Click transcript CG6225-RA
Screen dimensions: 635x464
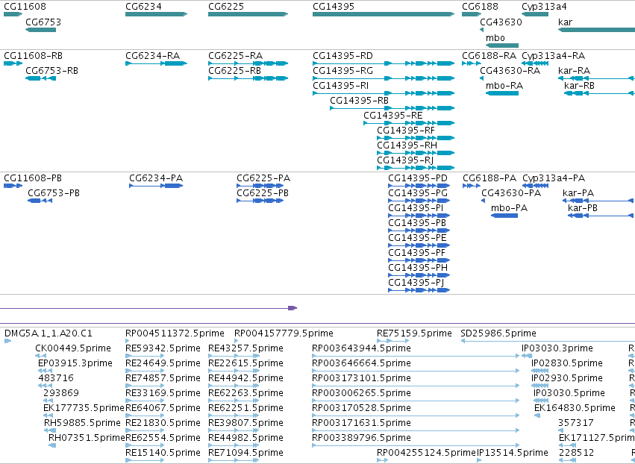tap(235, 55)
